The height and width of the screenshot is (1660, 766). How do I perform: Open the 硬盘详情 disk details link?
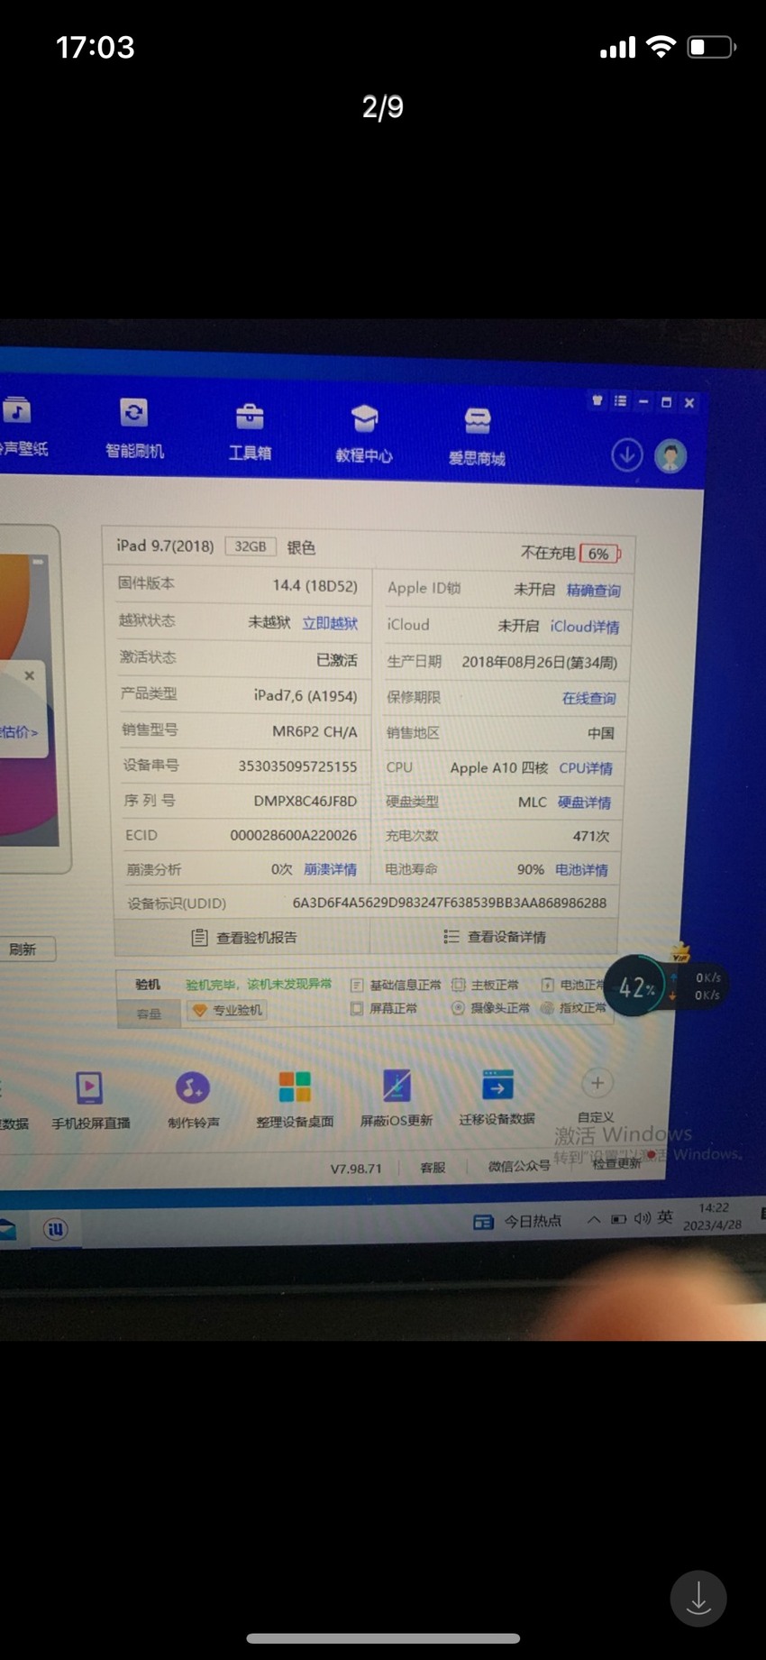[x=584, y=802]
